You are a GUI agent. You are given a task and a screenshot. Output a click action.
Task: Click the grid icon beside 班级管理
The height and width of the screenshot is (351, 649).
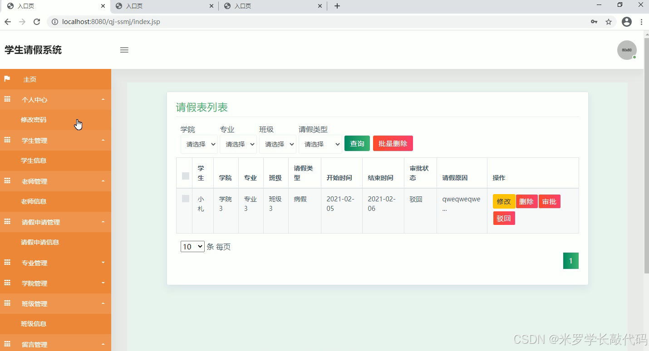pos(7,303)
